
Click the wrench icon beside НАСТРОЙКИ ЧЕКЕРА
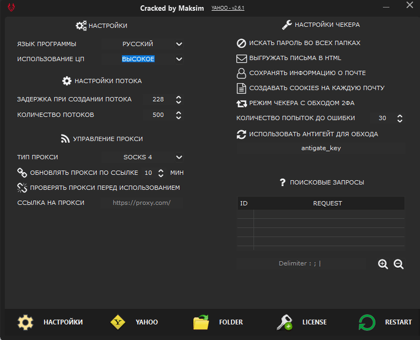(287, 25)
